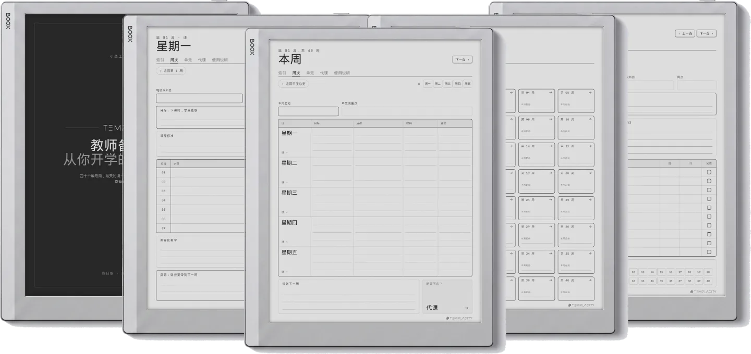
Task: Open week 第 40 周 card arrow
Action: point(590,281)
